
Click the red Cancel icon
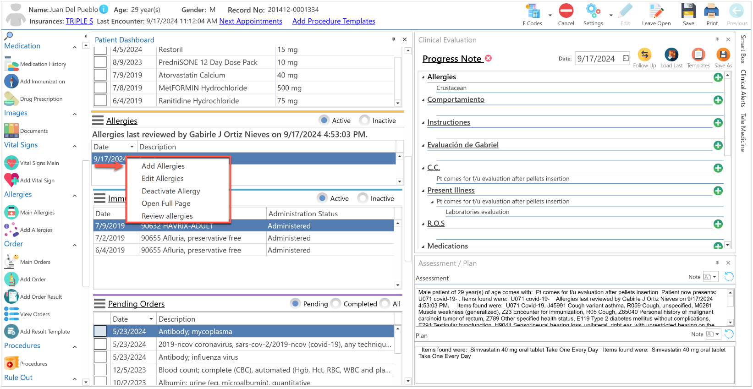566,11
